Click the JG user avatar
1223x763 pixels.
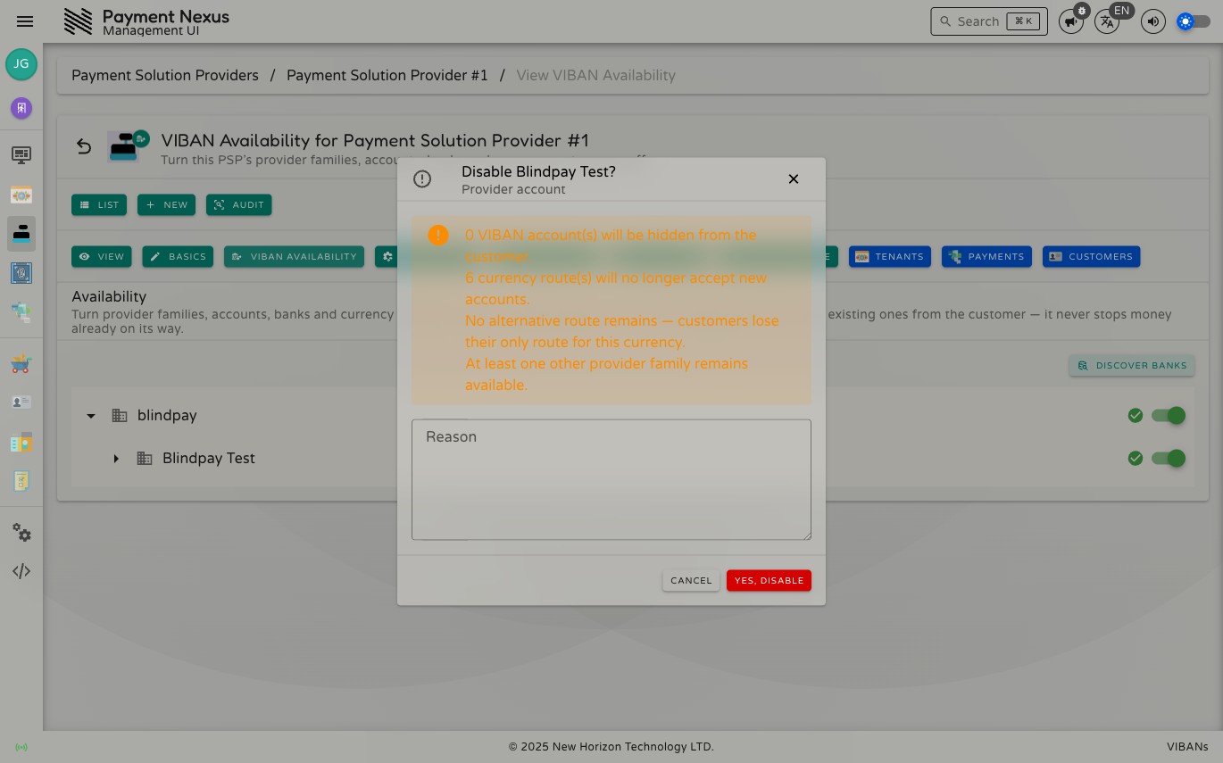21,64
